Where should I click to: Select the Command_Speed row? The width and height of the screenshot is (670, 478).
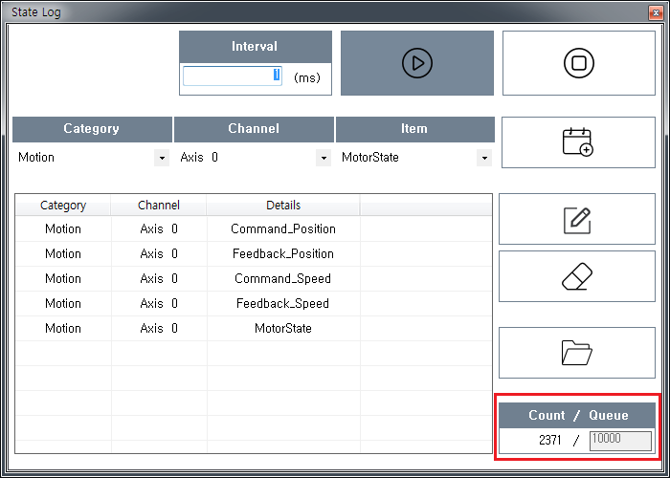pos(282,279)
